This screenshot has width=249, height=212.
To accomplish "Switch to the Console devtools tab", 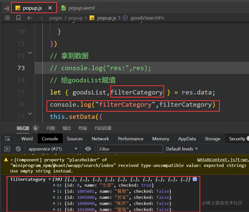I will pos(50,139).
